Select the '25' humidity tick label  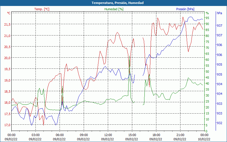point(207,101)
